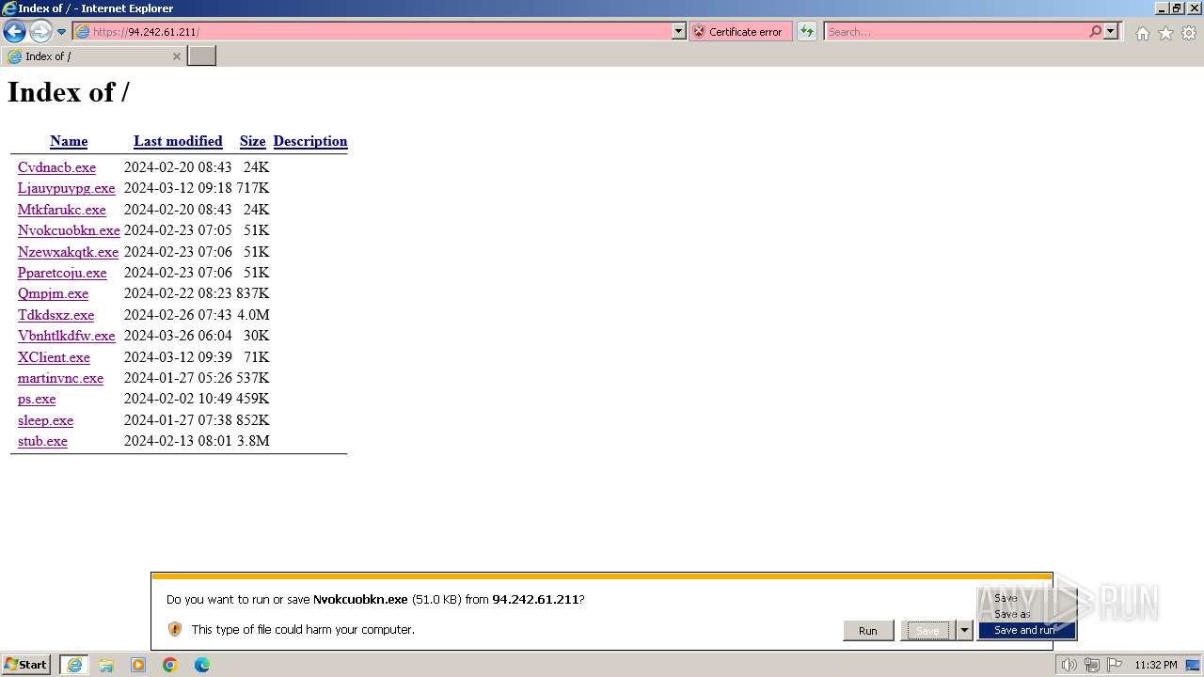
Task: Open the Nzewxakqtk.exe link
Action: (x=68, y=252)
